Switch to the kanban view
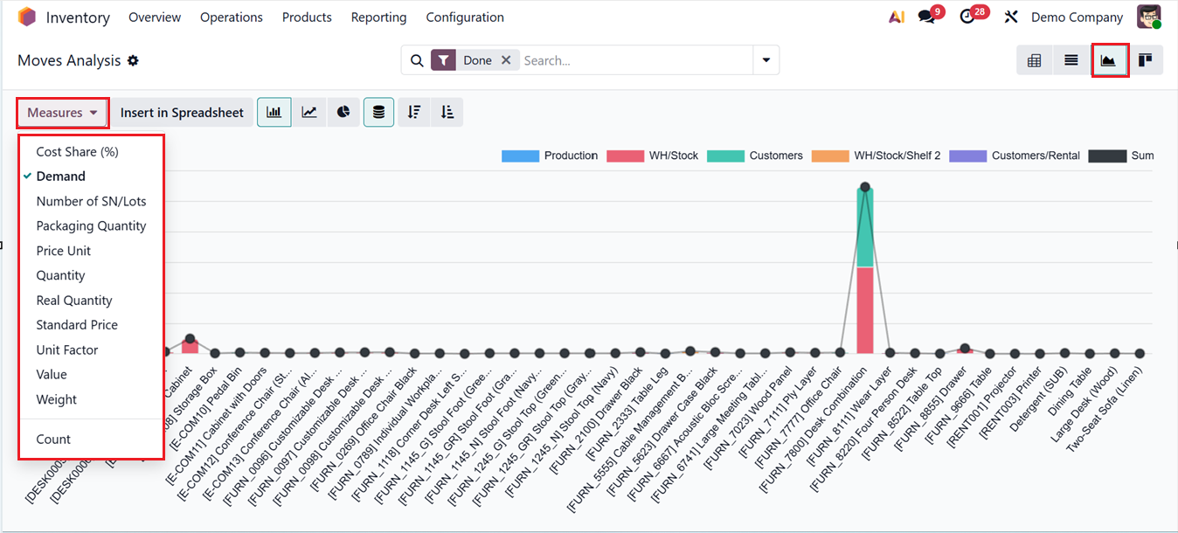Image resolution: width=1178 pixels, height=533 pixels. click(1146, 59)
